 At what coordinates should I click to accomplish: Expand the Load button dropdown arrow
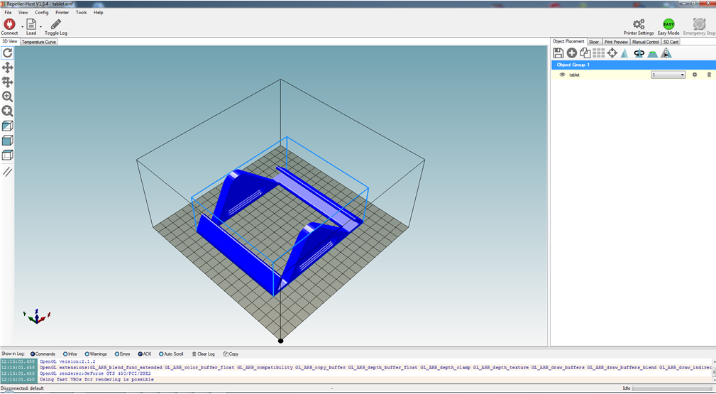pyautogui.click(x=40, y=27)
